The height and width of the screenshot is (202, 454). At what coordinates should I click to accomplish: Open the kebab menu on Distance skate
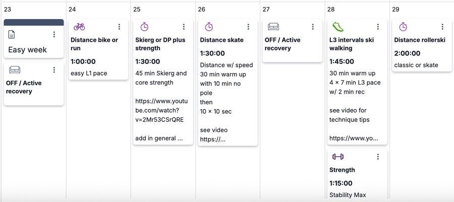(248, 27)
